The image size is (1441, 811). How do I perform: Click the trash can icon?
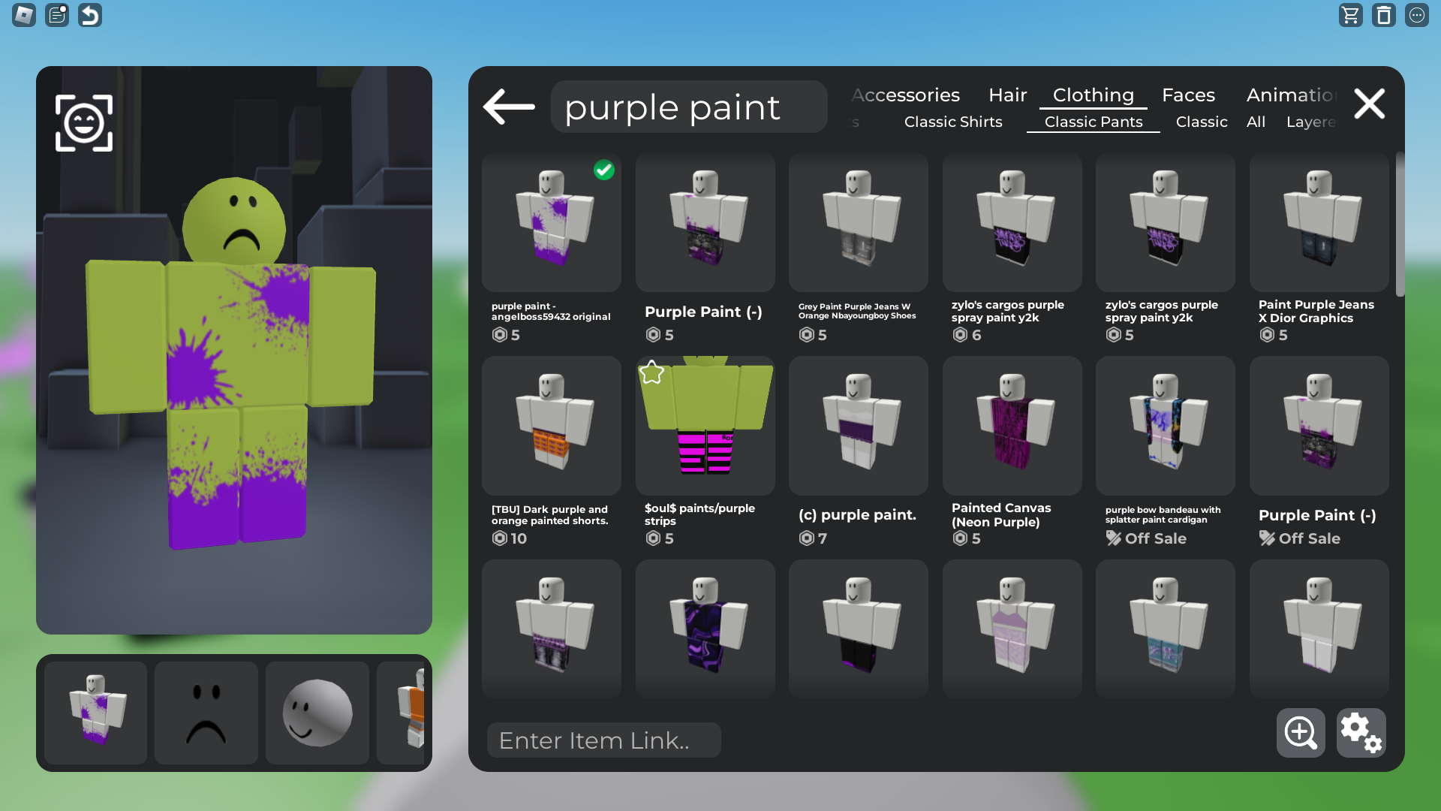tap(1384, 15)
